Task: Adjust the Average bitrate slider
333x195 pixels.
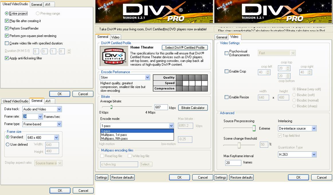Action: [x=111, y=107]
